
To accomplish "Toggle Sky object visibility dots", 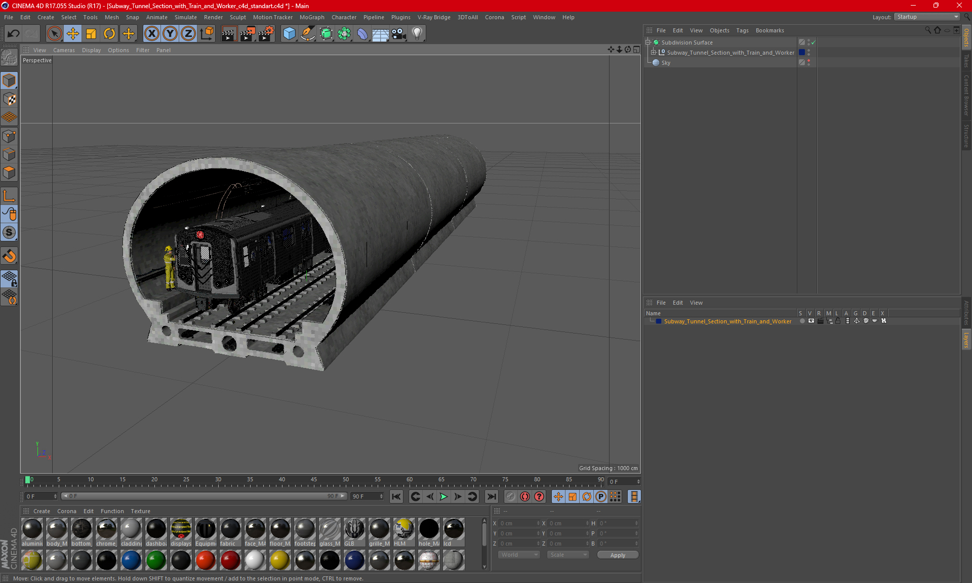I will click(x=808, y=63).
